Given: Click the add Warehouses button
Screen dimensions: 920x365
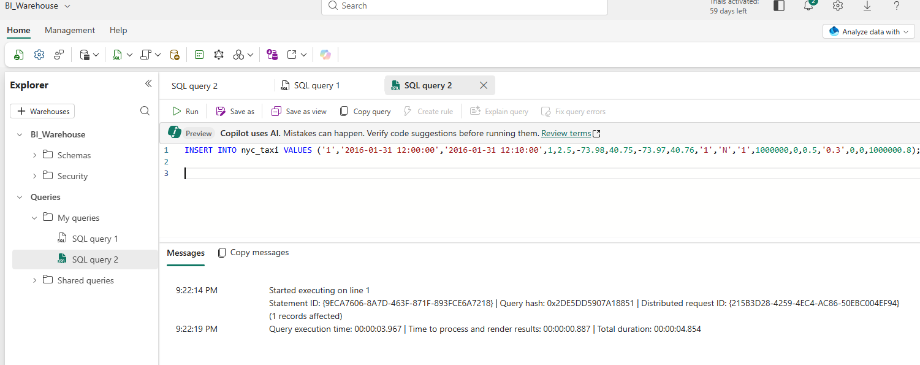Looking at the screenshot, I should [x=42, y=111].
